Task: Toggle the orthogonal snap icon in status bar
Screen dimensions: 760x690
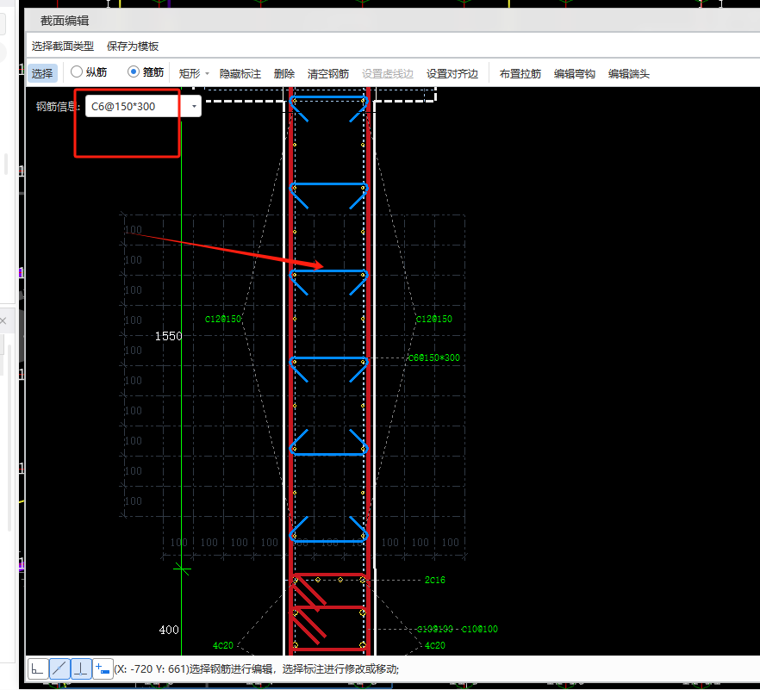Action: coord(37,669)
